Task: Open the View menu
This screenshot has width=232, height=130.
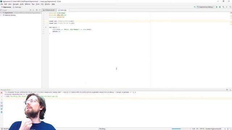Action: coord(10,4)
